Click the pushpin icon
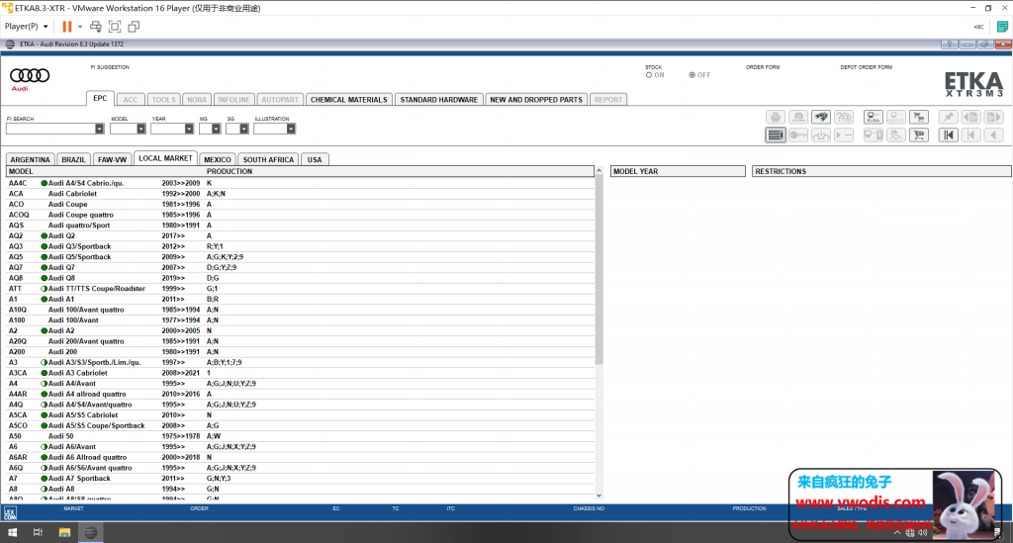Viewport: 1013px width, 543px height. point(948,117)
